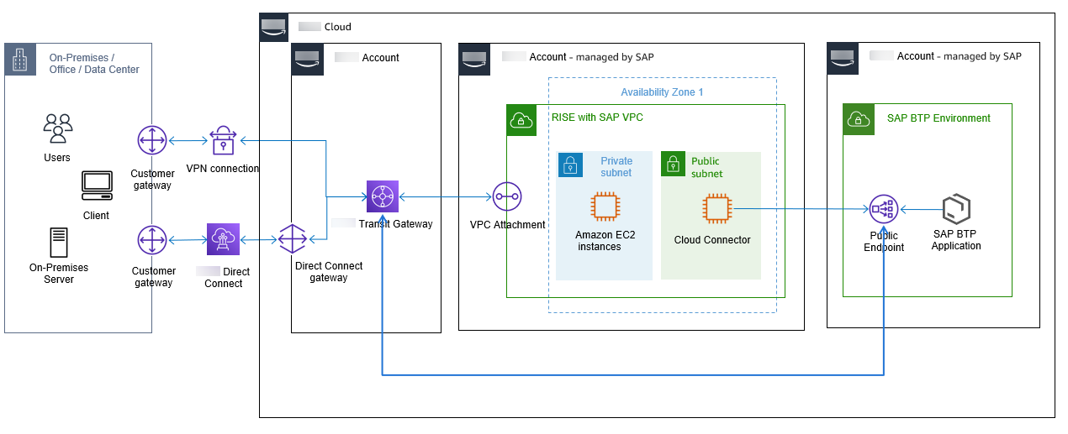Select the Client computer icon
This screenshot has height=434, width=1068.
point(97,186)
